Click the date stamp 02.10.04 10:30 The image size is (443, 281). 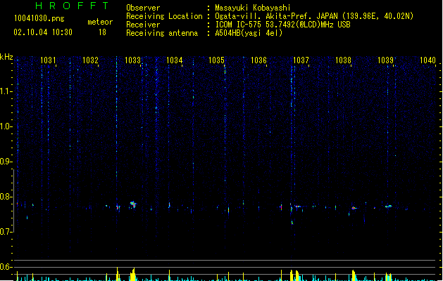[x=43, y=32]
